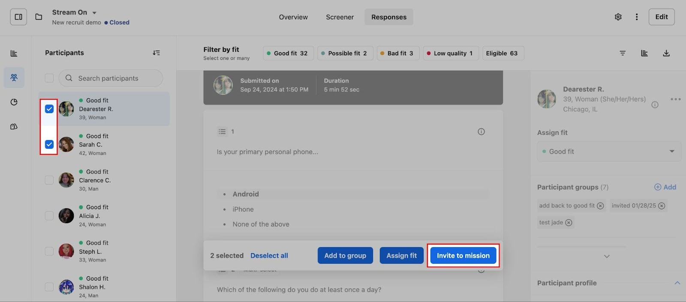
Task: Click the sort participants icon
Action: click(x=156, y=53)
